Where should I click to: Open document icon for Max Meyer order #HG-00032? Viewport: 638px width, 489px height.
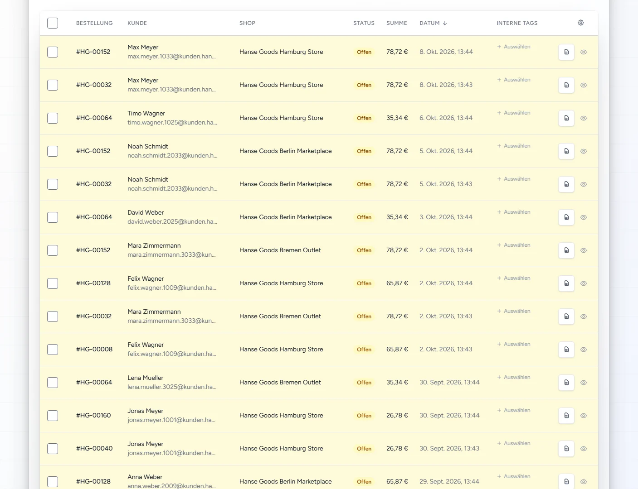(566, 85)
